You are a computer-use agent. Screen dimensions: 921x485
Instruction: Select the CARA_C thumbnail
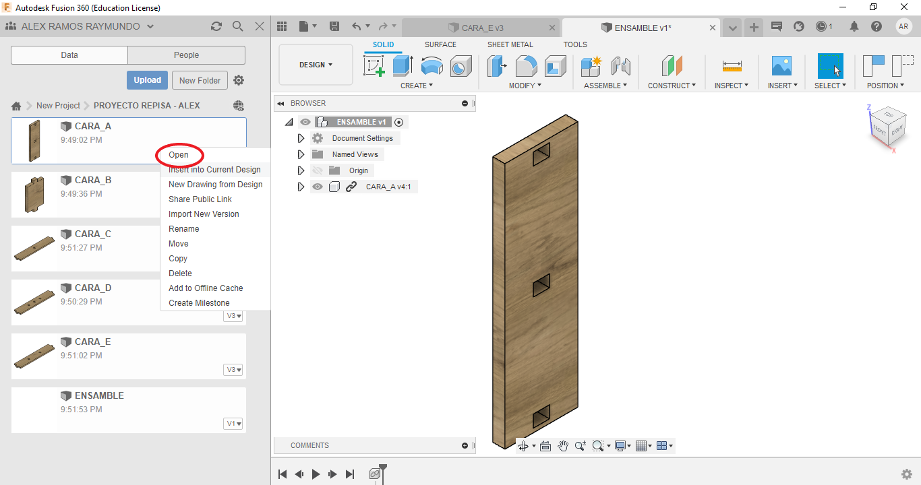coord(34,249)
